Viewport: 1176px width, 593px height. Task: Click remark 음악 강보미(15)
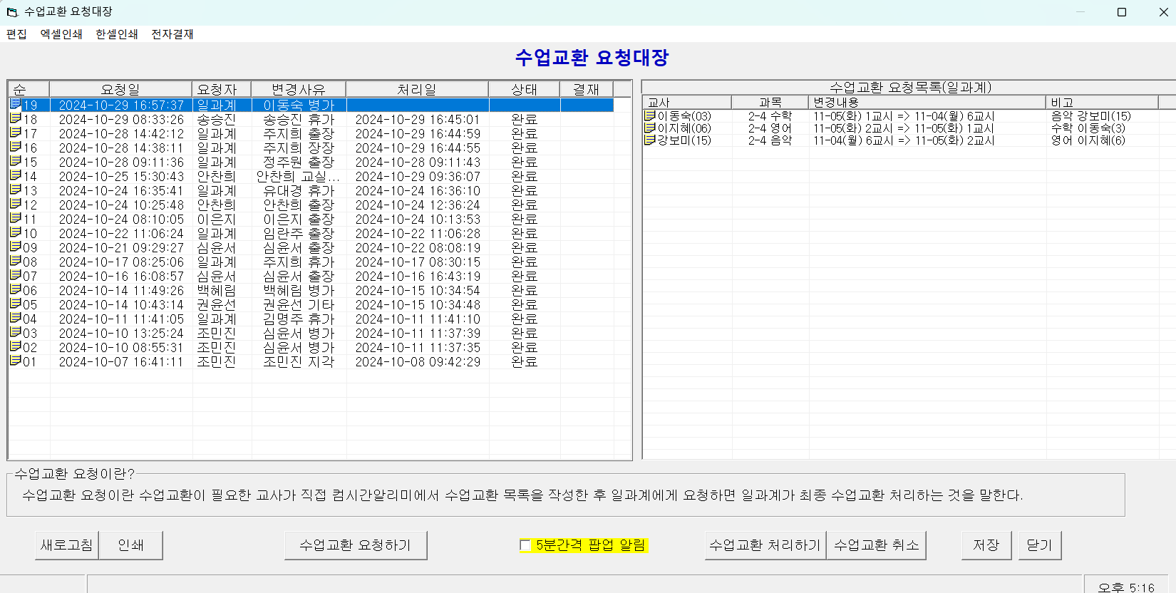pyautogui.click(x=1090, y=116)
